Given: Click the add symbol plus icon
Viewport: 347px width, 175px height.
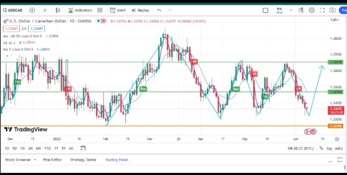Looking at the screenshot, I should pyautogui.click(x=32, y=11).
